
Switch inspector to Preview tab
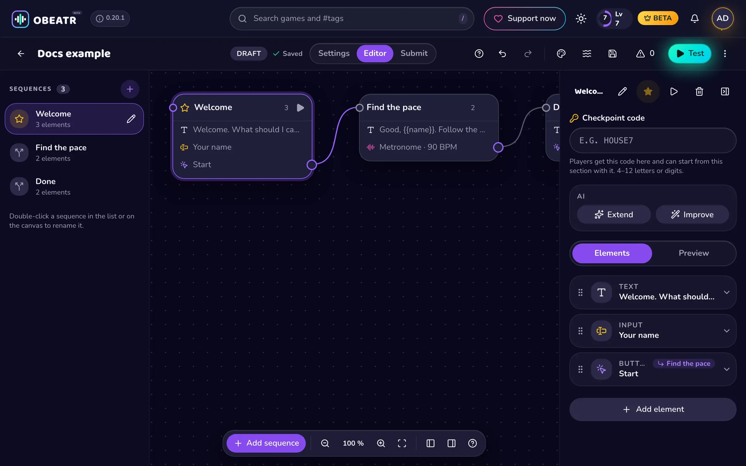click(694, 253)
